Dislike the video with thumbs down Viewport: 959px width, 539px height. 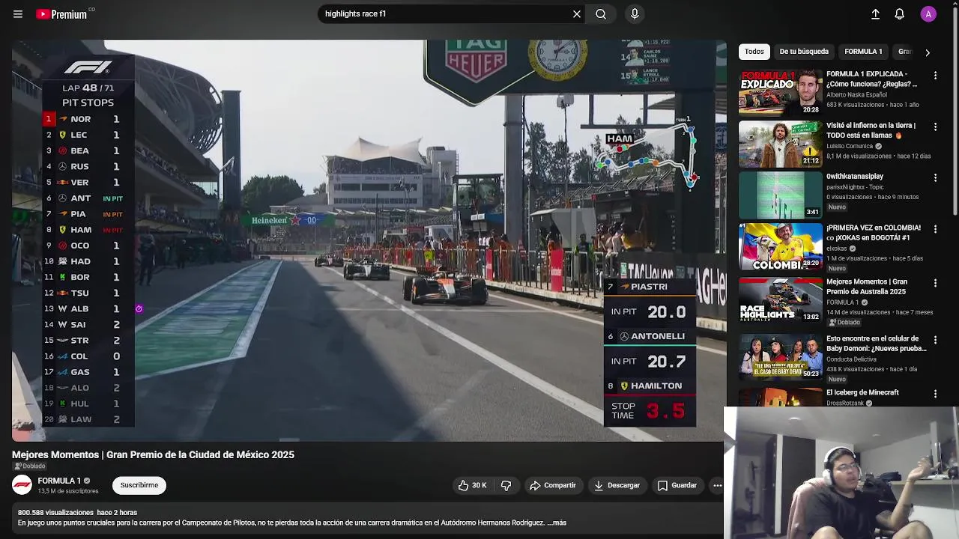[x=506, y=485]
